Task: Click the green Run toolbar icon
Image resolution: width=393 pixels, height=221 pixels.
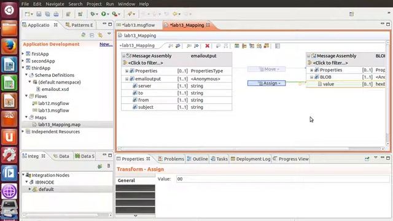Action: (103, 14)
